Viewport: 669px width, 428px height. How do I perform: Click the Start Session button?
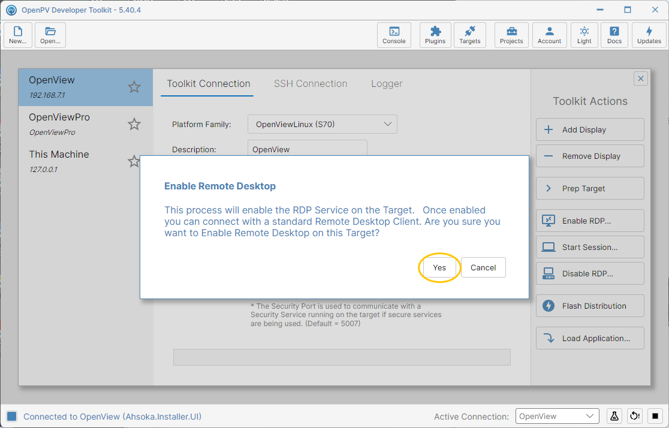click(x=590, y=247)
